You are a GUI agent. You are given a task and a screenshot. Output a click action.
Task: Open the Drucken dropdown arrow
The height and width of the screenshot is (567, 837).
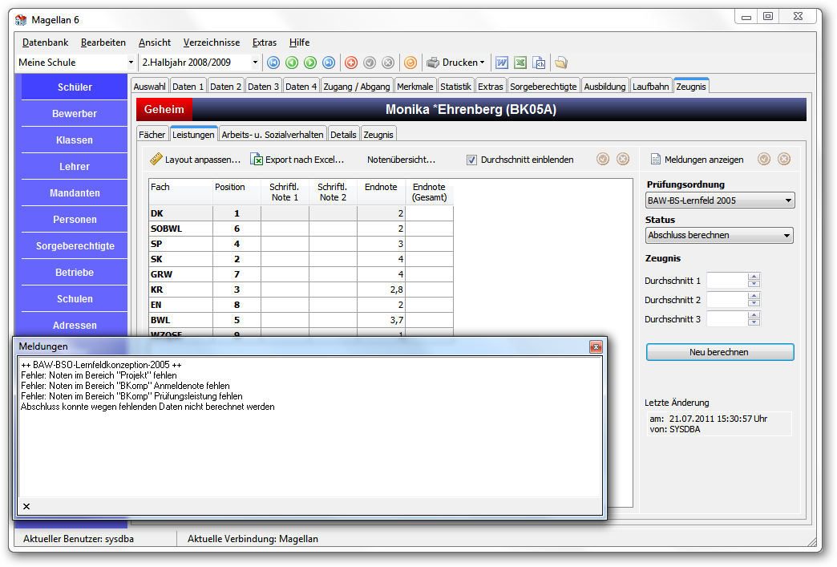coord(482,63)
